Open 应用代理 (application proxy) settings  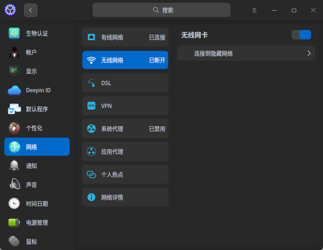(x=125, y=151)
